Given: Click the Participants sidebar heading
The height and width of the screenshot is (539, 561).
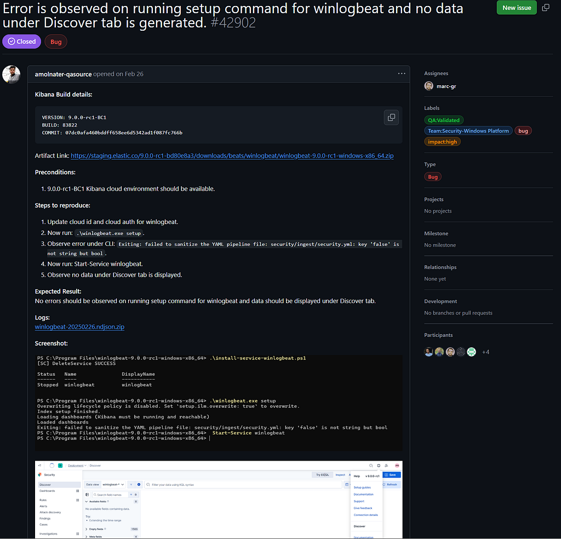Looking at the screenshot, I should 438,335.
